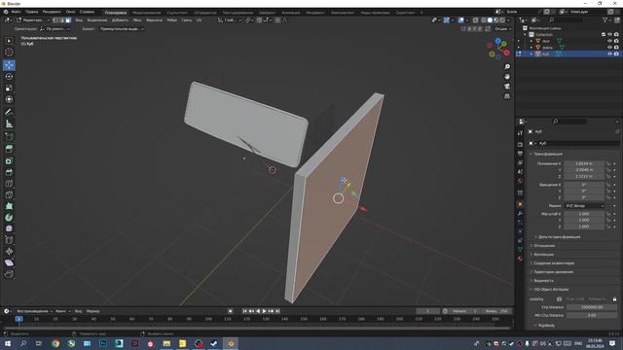Screen dimensions: 623x350
Task: Select the Cursor tool in the left toolbar
Action: pos(9,52)
